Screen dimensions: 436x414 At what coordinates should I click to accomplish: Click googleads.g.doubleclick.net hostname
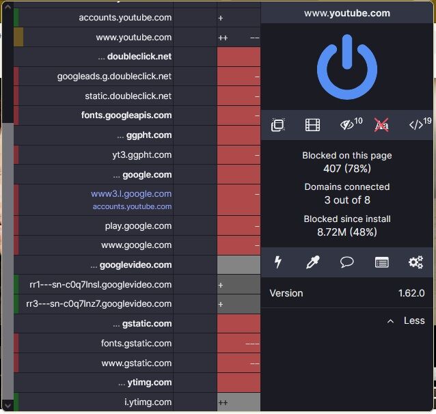pos(114,77)
